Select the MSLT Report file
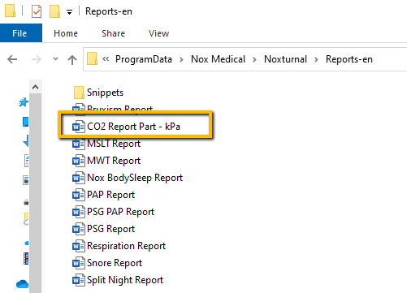The width and height of the screenshot is (407, 293). (114, 144)
